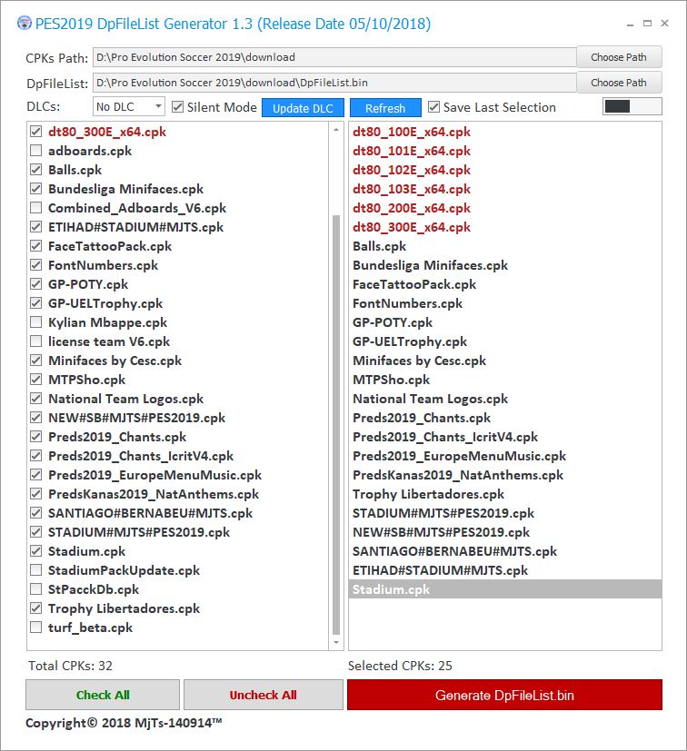Click scroll up arrow of left list

[x=336, y=130]
